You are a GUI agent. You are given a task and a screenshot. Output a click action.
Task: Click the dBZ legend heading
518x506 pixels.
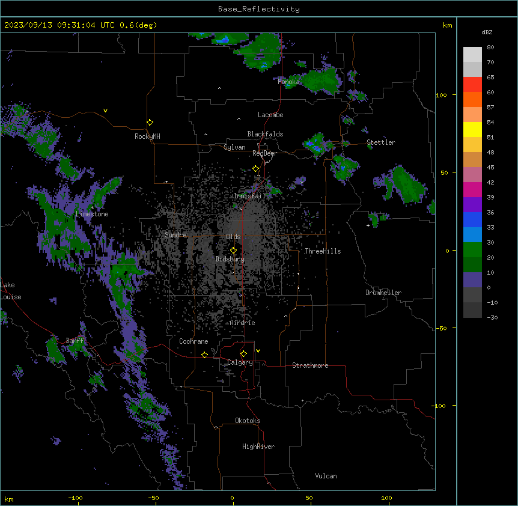click(487, 32)
